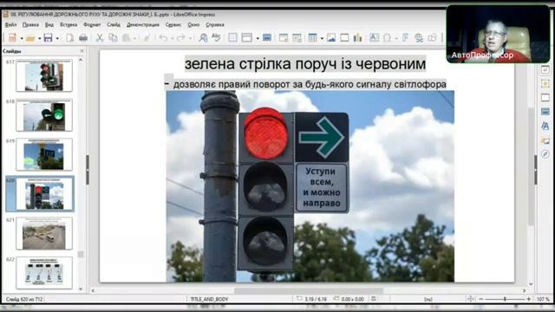
Task: Open dropdown arrow next to Display Views icon
Action: [258, 38]
